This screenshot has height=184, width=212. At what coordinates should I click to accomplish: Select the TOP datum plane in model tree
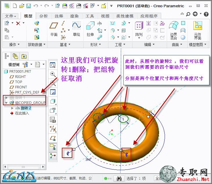click(16, 82)
